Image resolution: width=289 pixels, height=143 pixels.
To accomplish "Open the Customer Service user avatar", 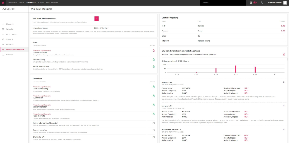I will [285, 3].
